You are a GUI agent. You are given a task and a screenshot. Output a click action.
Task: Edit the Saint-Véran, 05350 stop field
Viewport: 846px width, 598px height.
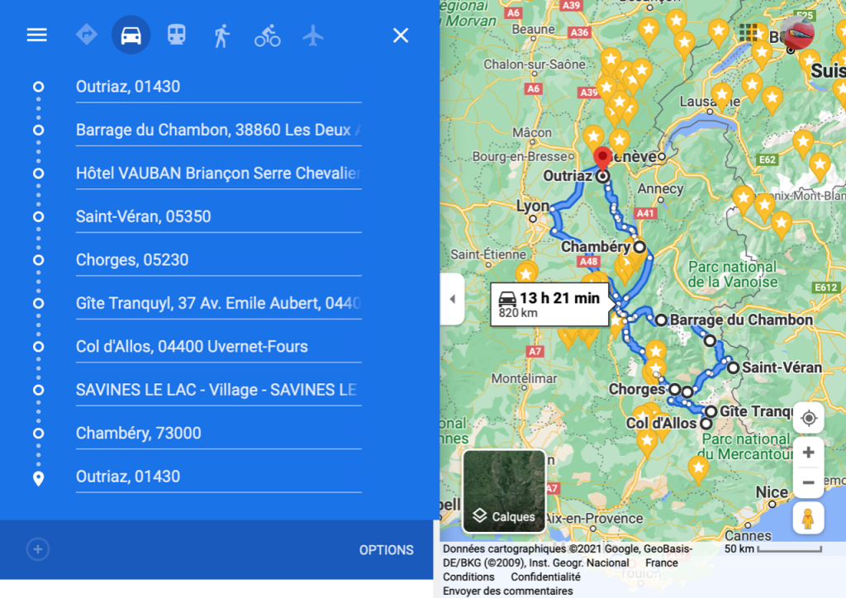218,216
